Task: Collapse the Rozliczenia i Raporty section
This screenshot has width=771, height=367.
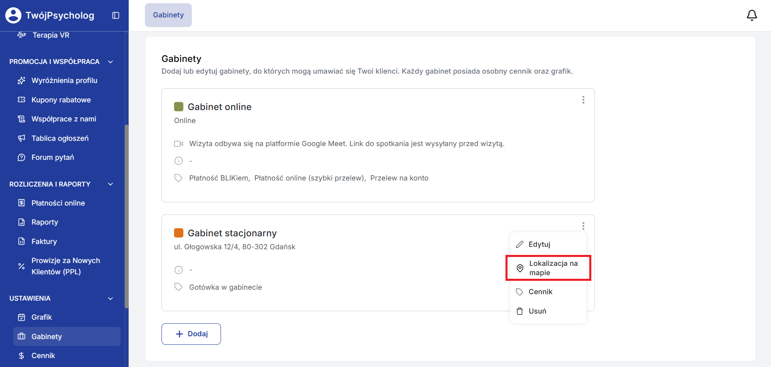Action: click(110, 185)
